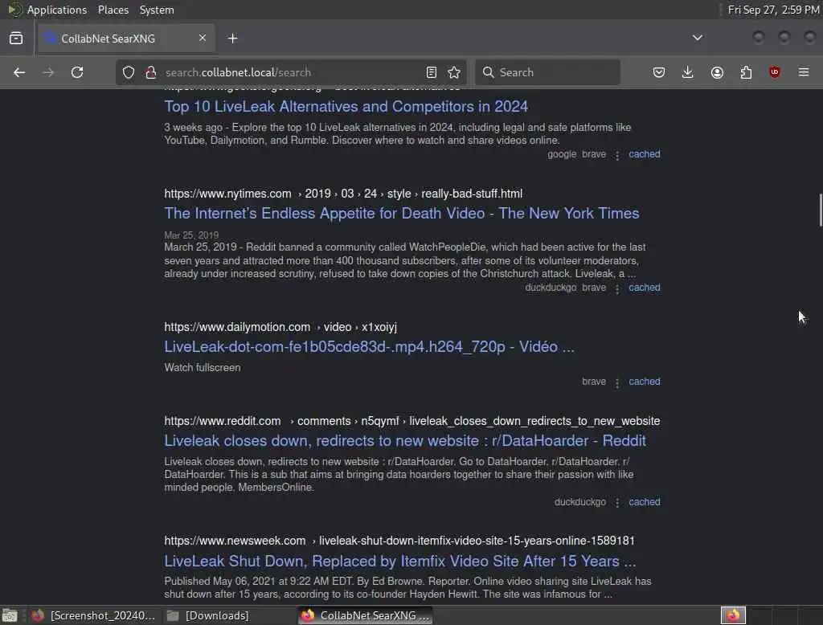Image resolution: width=823 pixels, height=625 pixels.
Task: Click the page vertical scrollbar thumb
Action: 821,210
